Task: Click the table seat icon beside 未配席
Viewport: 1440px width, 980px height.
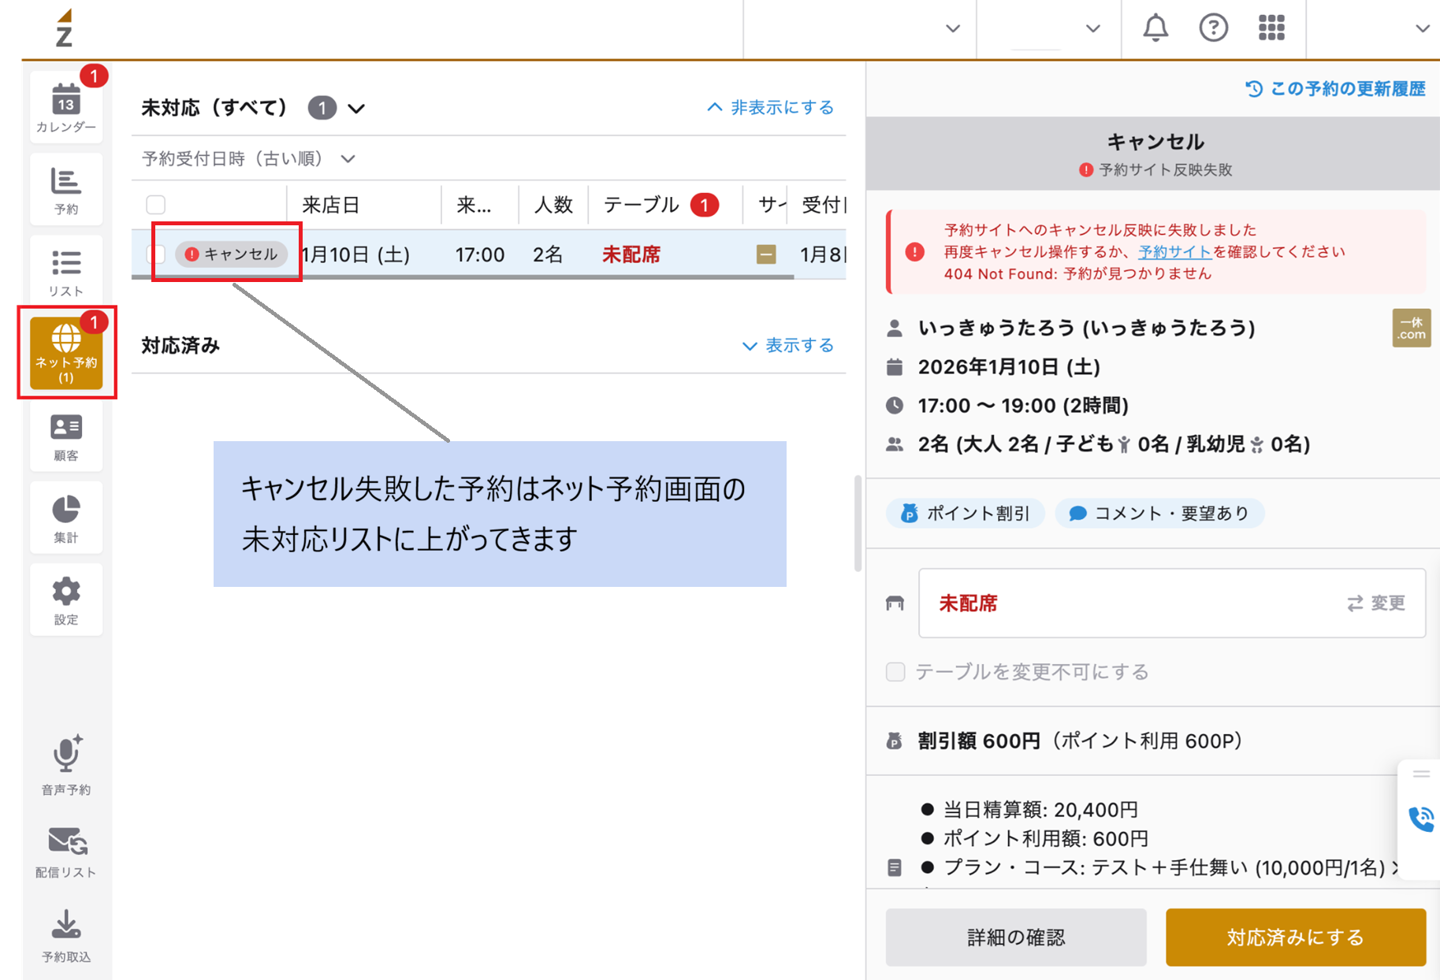Action: point(895,603)
